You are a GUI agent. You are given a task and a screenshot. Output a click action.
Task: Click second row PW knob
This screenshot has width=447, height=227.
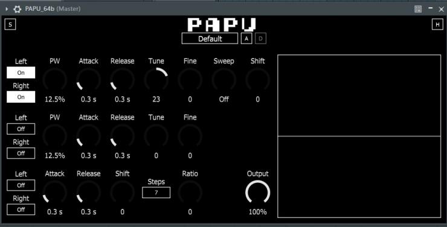click(x=55, y=136)
